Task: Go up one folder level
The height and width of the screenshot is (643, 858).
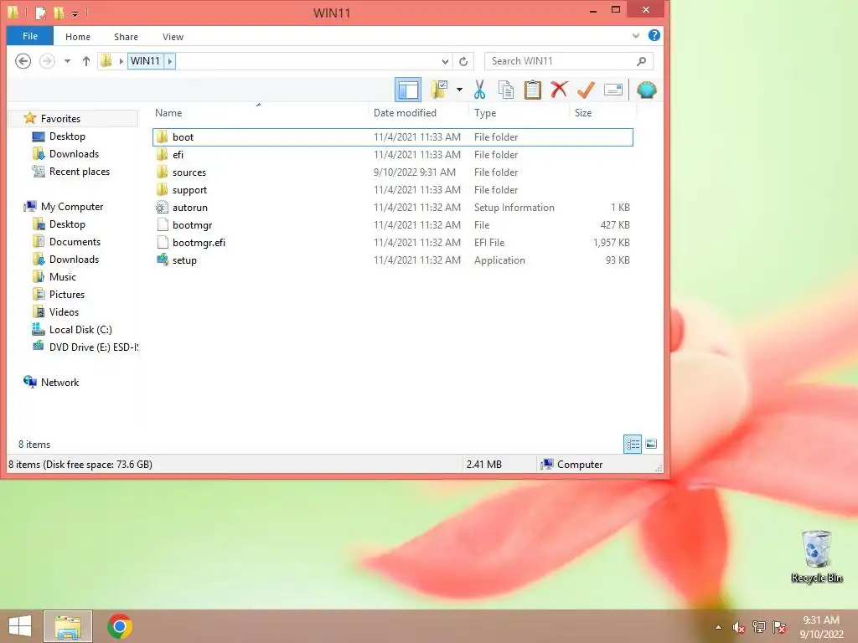Action: click(86, 61)
